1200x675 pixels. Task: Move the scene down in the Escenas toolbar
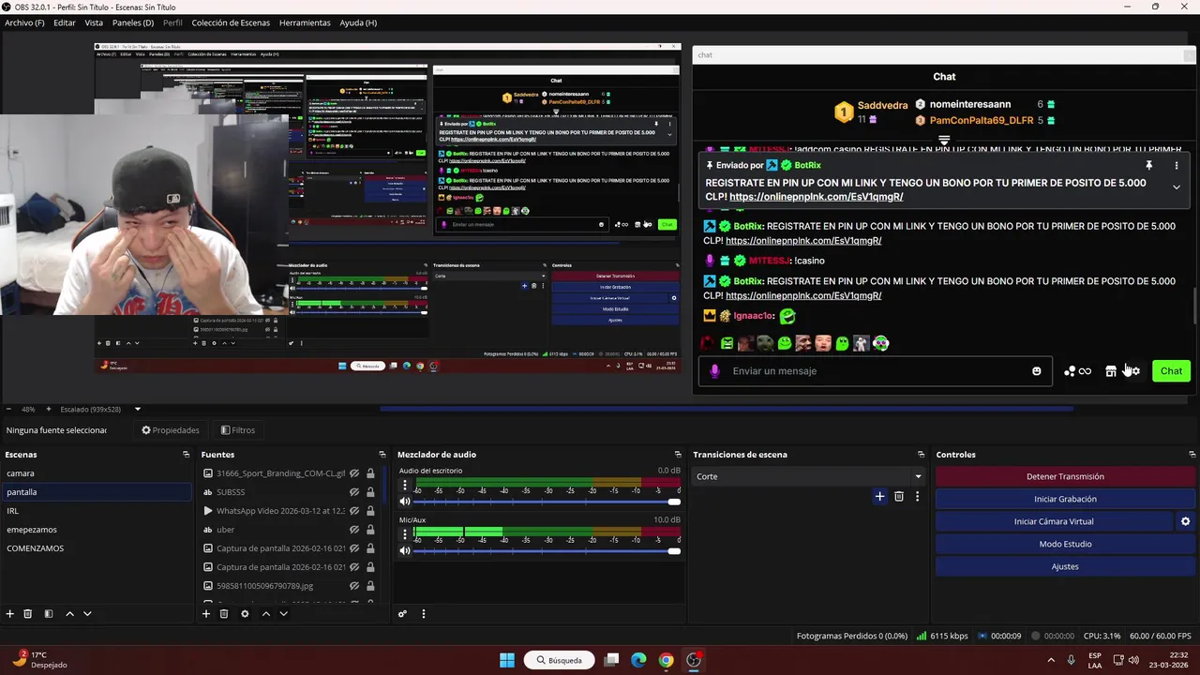click(x=87, y=614)
